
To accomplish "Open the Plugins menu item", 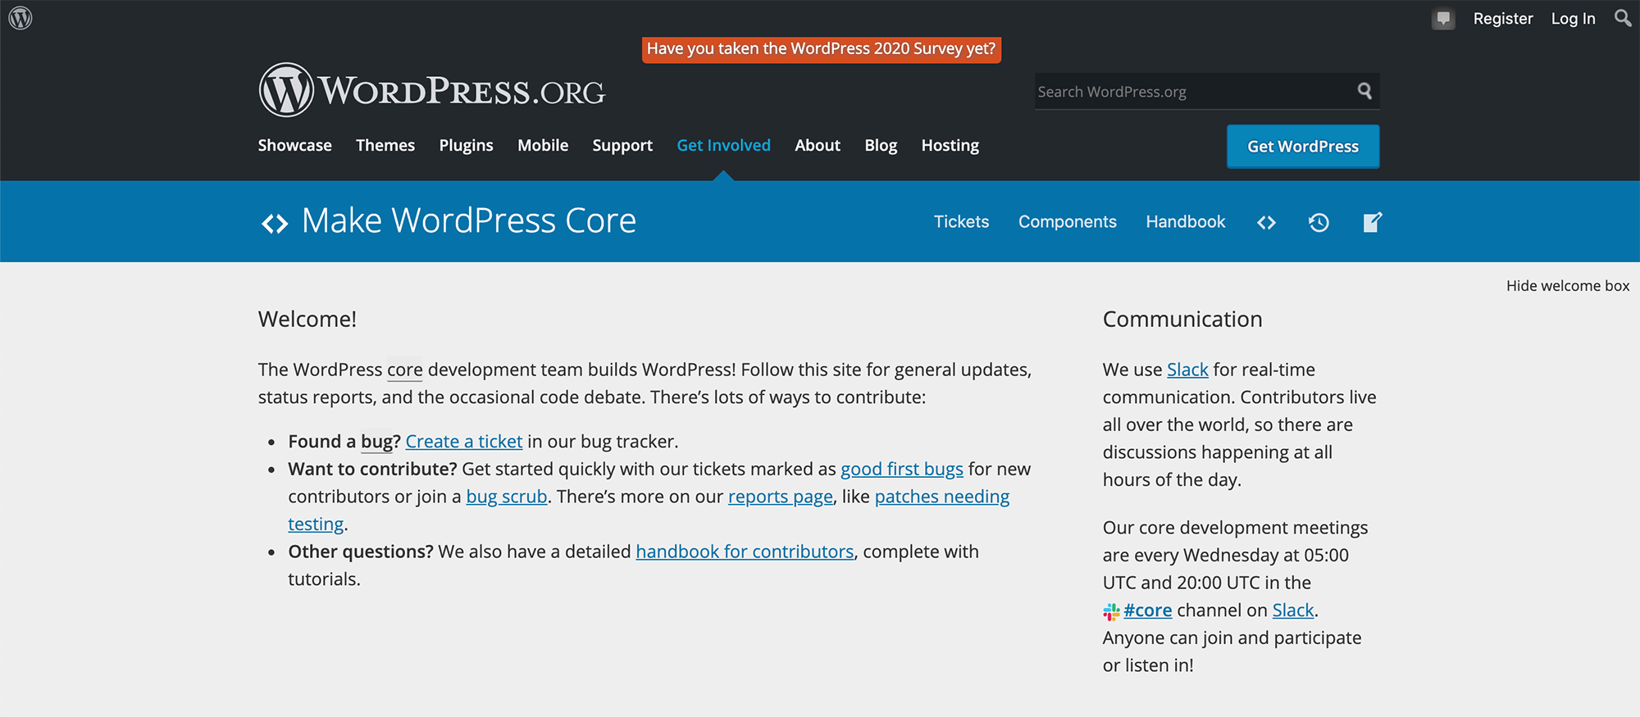I will pos(466,145).
